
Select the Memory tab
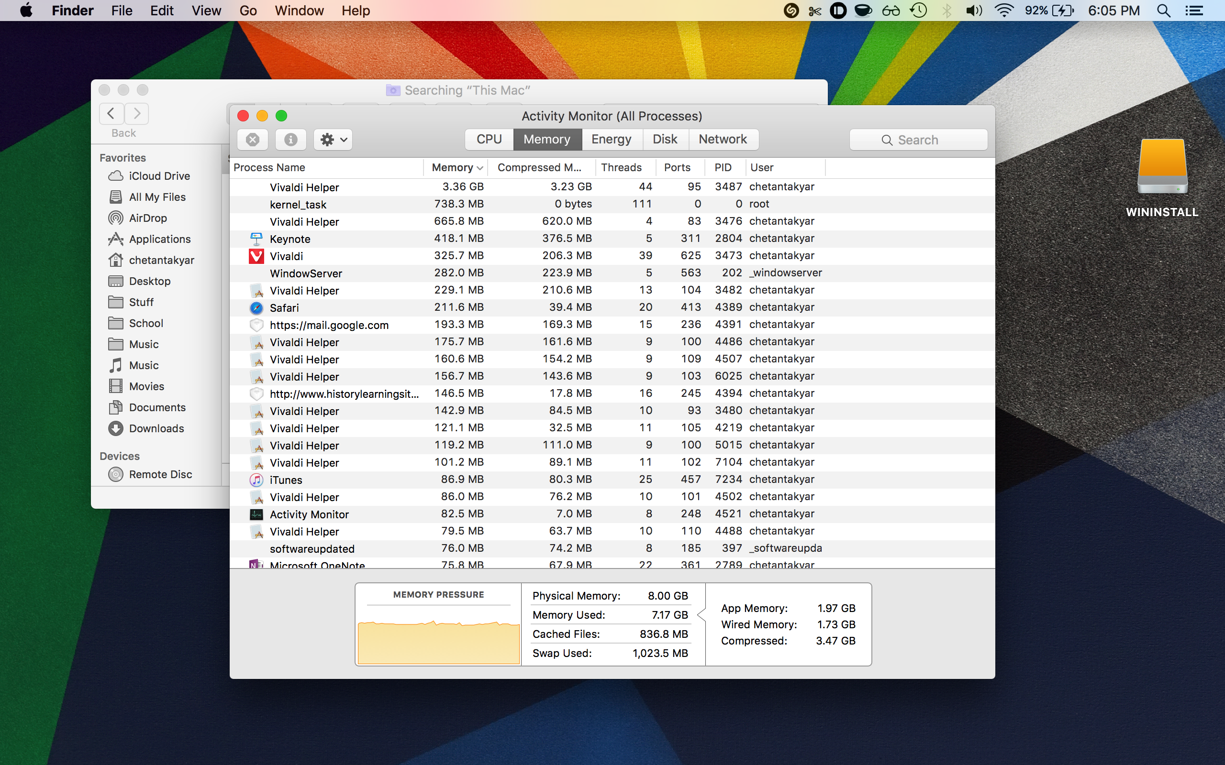pyautogui.click(x=547, y=139)
